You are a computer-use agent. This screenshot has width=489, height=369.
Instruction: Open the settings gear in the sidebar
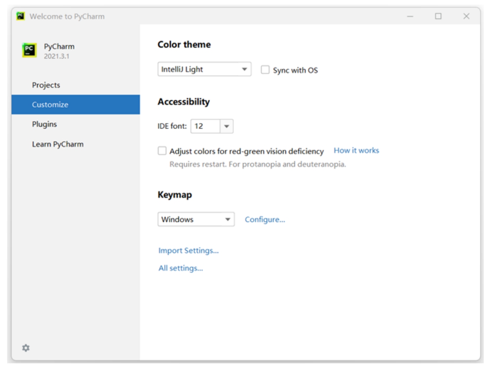[x=26, y=348]
